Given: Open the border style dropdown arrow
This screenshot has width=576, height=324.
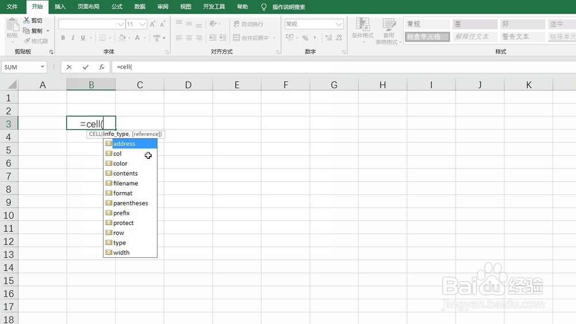Looking at the screenshot, I should click(x=110, y=37).
